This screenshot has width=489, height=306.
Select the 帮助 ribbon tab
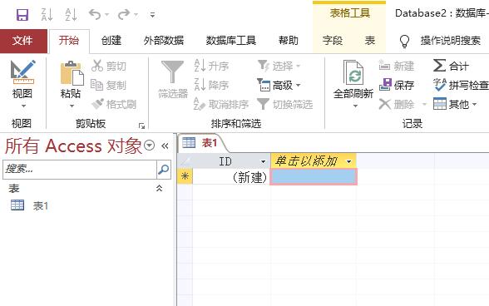coord(289,41)
